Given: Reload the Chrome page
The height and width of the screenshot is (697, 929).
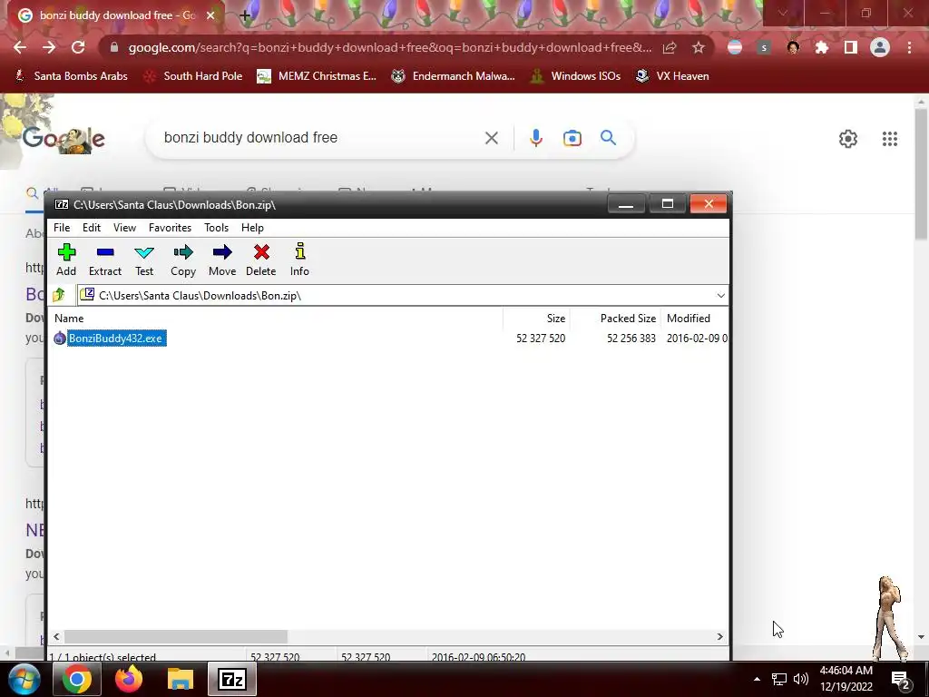Looking at the screenshot, I should coord(78,47).
